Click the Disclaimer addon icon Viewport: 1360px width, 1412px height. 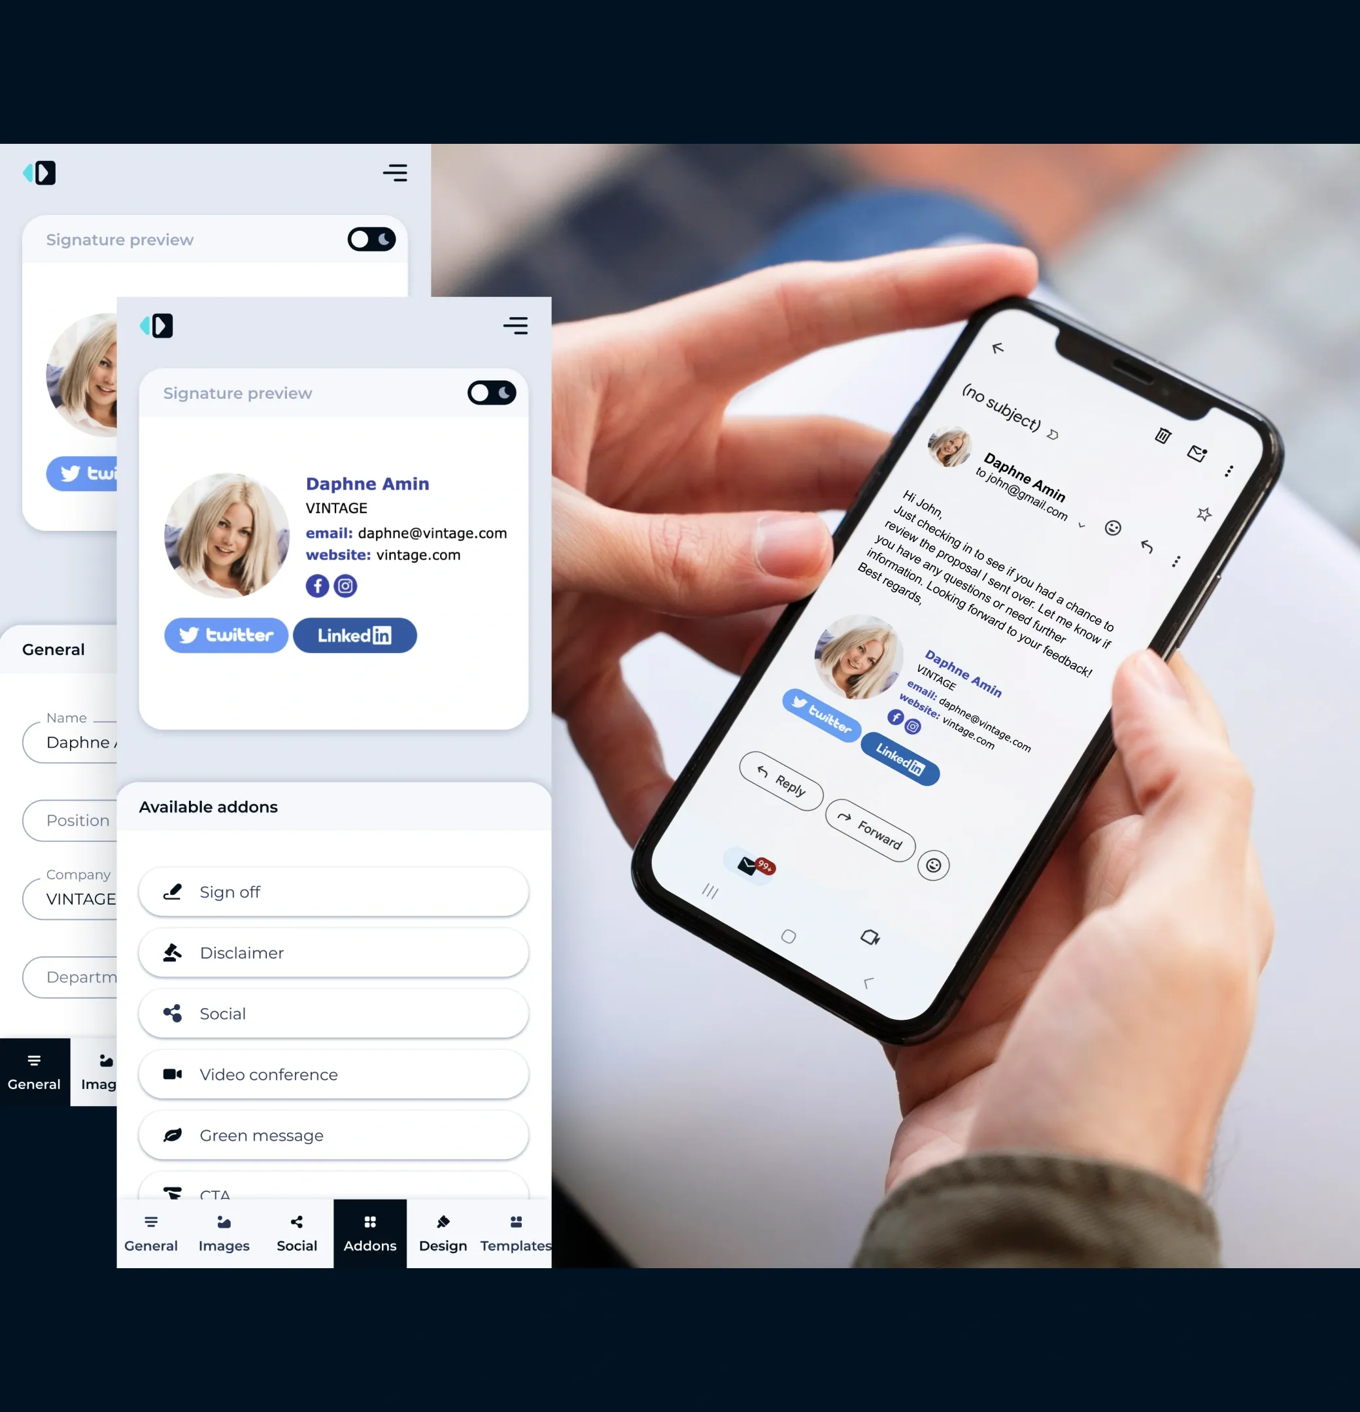173,952
